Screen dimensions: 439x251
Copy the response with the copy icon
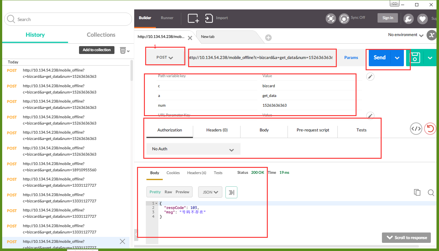coord(417,192)
